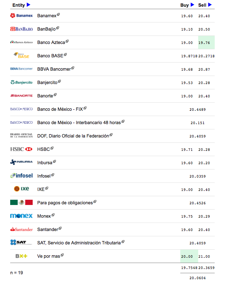Click the Banco Azteca logo
Image resolution: width=227 pixels, height=282 pixels.
click(x=21, y=42)
